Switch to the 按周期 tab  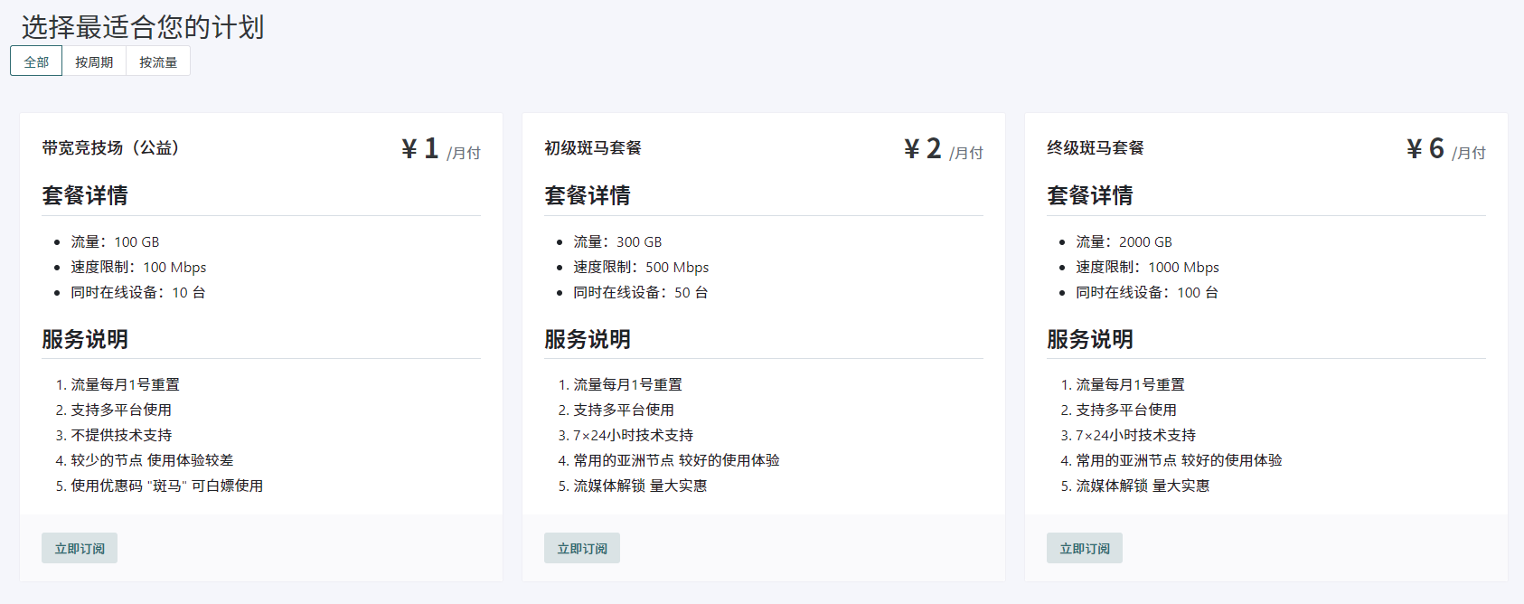[94, 61]
